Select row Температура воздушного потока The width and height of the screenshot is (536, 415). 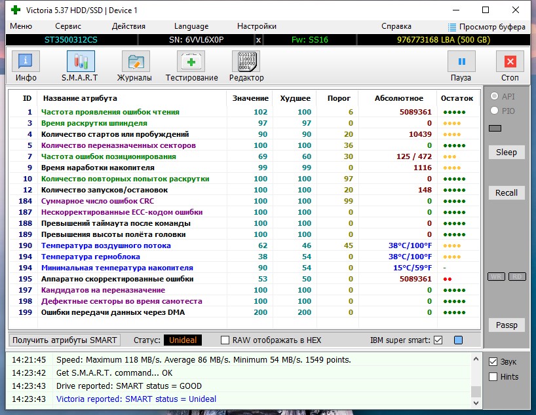pyautogui.click(x=244, y=245)
